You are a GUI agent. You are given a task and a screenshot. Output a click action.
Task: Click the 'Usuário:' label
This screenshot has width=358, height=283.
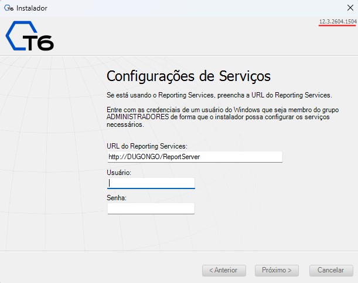click(119, 173)
